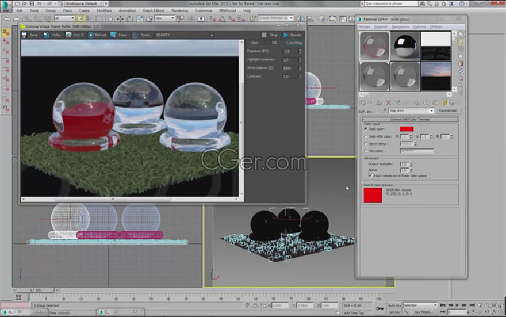Image resolution: width=506 pixels, height=317 pixels.
Task: Open the Rendering menu
Action: point(179,10)
